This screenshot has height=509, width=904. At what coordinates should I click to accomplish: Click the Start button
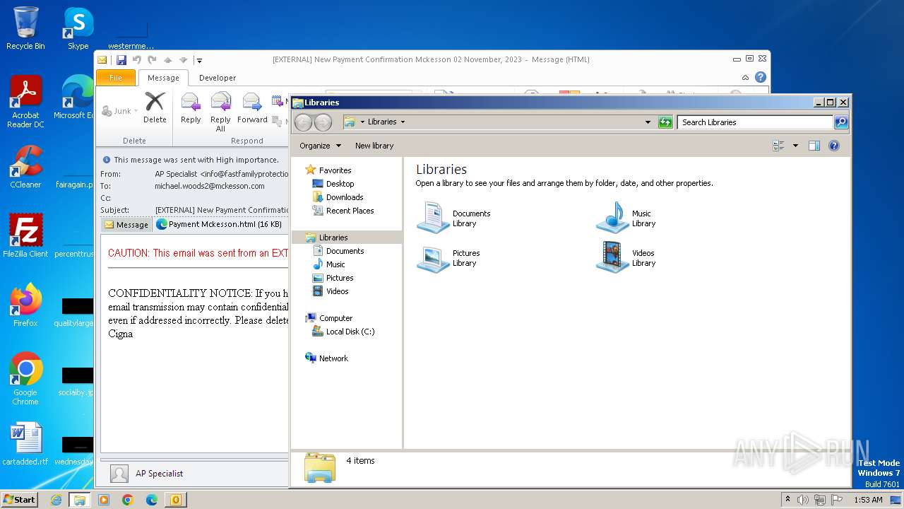coord(19,500)
